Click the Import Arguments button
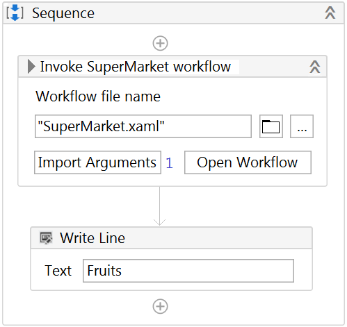The height and width of the screenshot is (327, 347). point(97,162)
